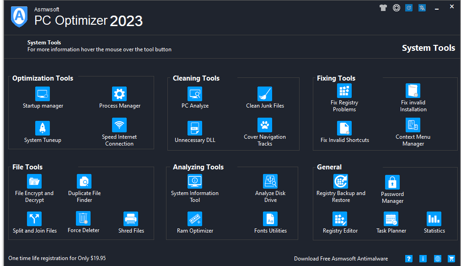Image resolution: width=461 pixels, height=266 pixels.
Task: Open Force Deleter trash icon
Action: click(83, 218)
